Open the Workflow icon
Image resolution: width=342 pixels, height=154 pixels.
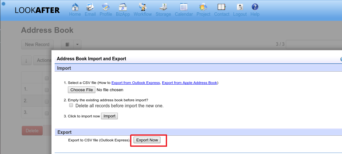tap(142, 7)
